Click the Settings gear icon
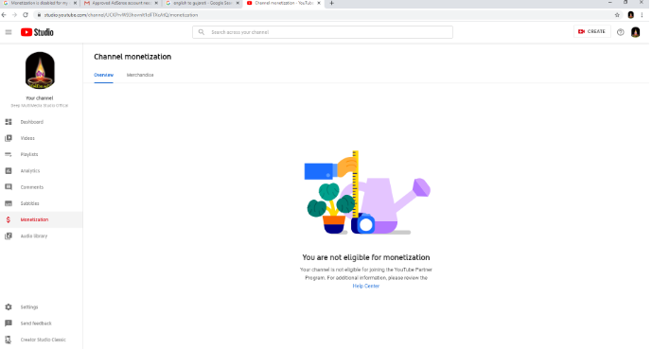Screen dimensions: 652x349 pos(9,307)
